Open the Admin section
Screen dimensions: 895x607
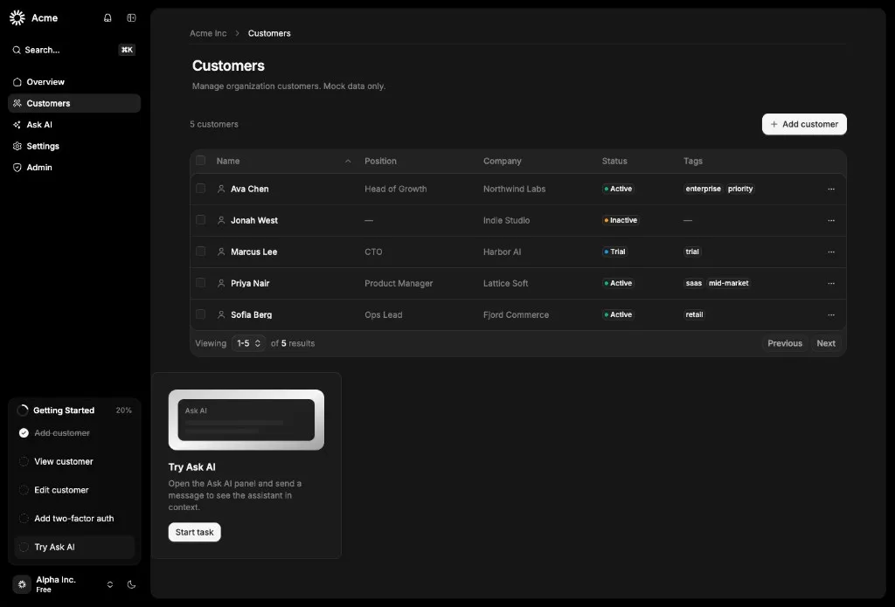pyautogui.click(x=74, y=168)
